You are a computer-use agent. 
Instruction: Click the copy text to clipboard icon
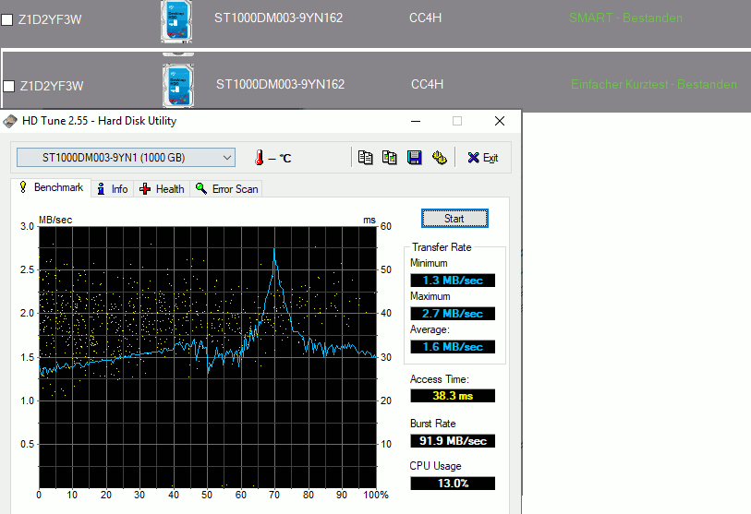(366, 158)
